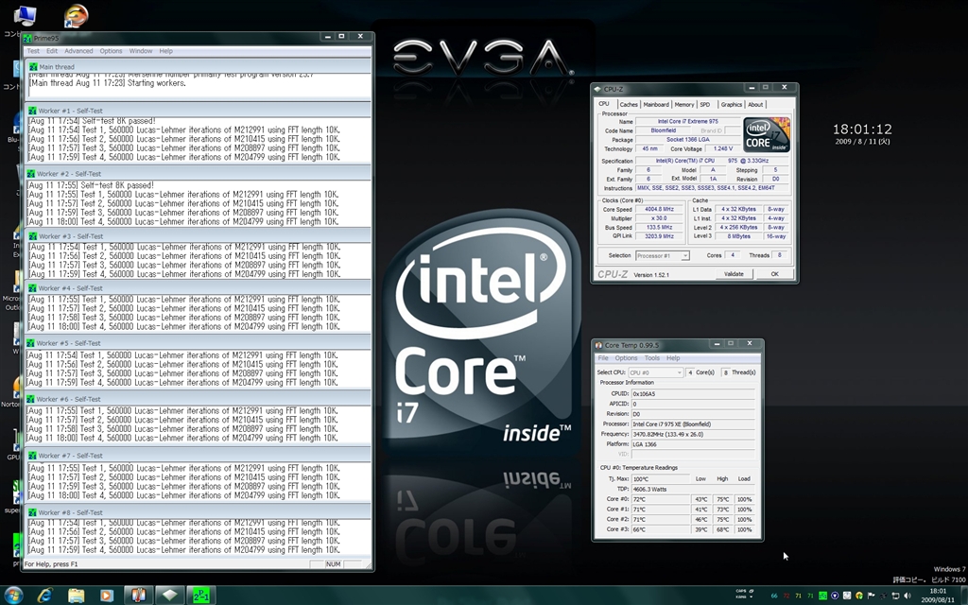This screenshot has width=968, height=605.
Task: Click the Worker #7 window icon
Action: [32, 455]
